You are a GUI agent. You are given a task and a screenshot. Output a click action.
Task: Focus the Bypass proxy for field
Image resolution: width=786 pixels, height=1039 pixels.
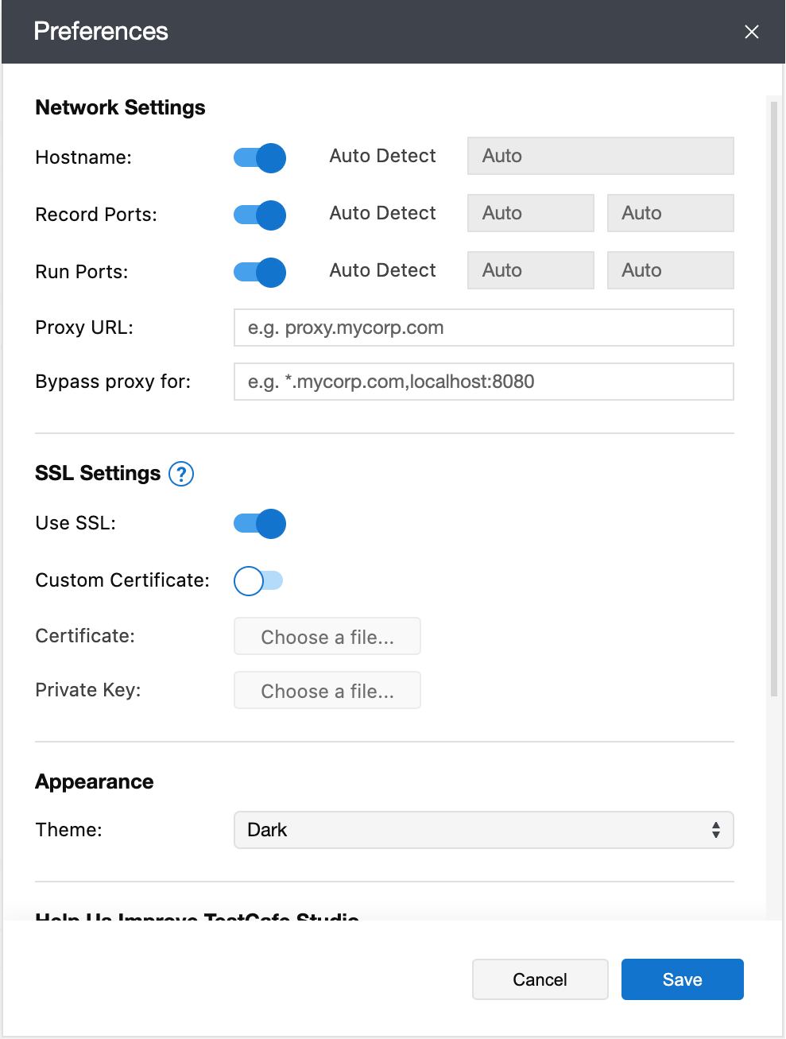coord(483,382)
